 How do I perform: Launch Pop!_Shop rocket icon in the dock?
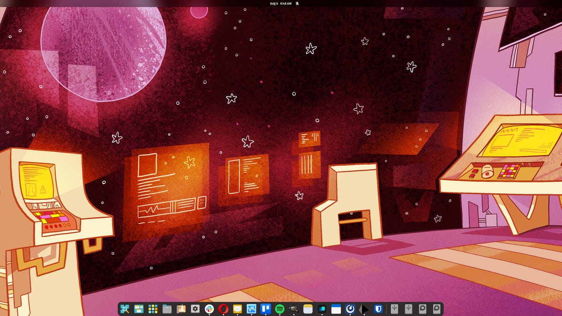[181, 309]
